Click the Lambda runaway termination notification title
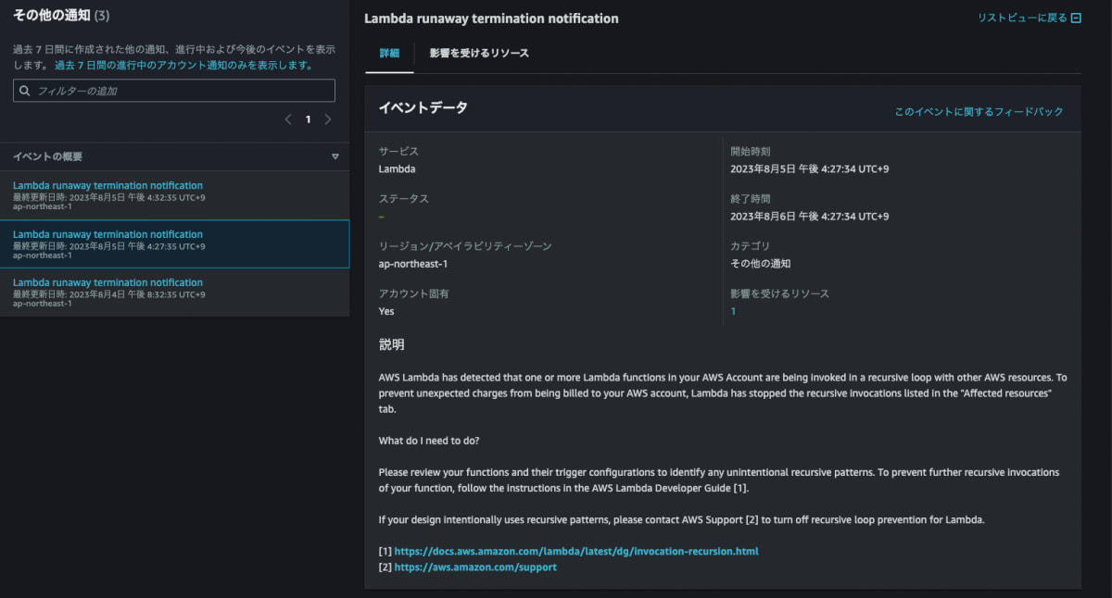Viewport: 1112px width, 598px height. point(491,19)
